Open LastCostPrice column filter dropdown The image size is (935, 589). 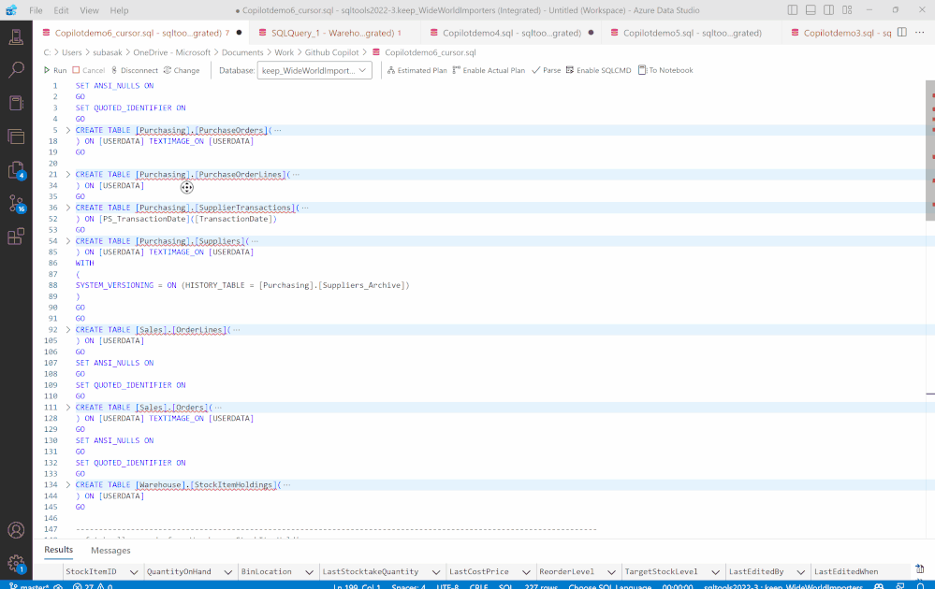pyautogui.click(x=526, y=572)
